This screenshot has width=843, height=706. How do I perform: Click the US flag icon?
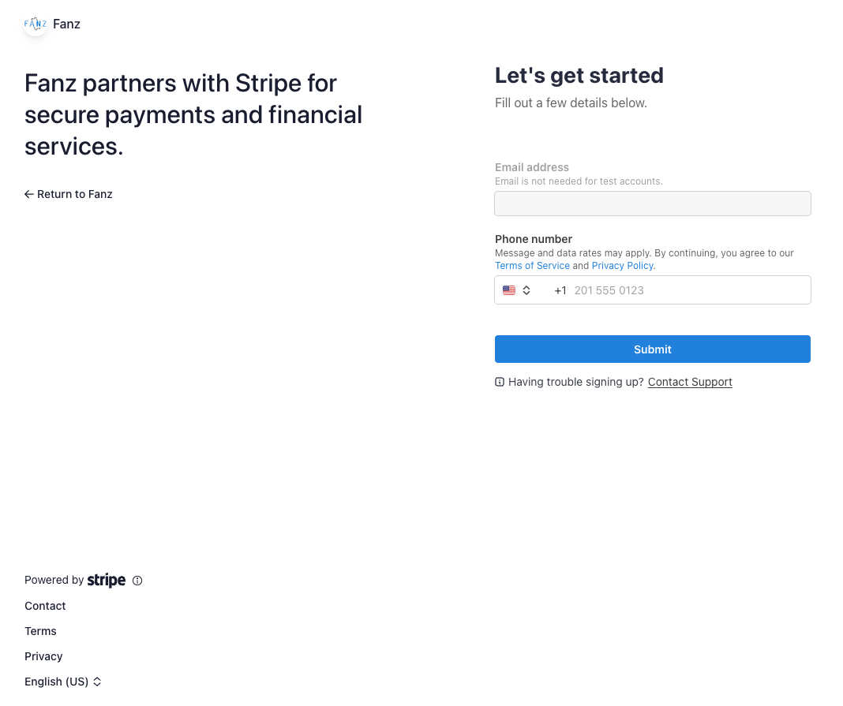click(x=509, y=290)
